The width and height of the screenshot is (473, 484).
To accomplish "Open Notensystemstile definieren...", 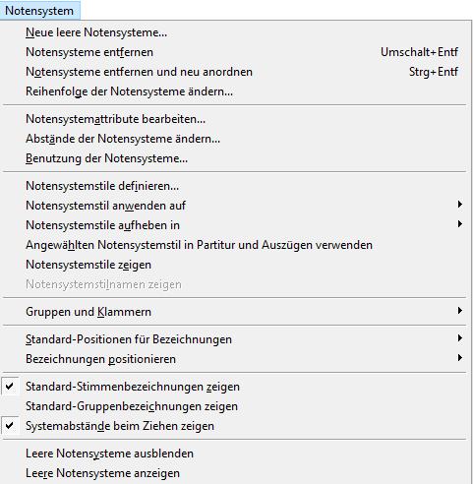I will point(235,186).
